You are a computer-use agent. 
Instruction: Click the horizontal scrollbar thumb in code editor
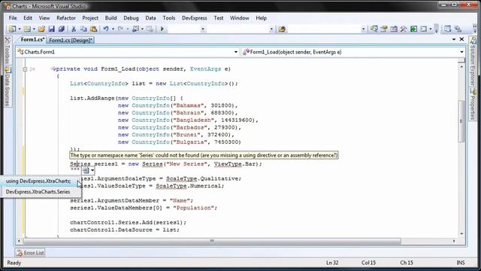coord(212,241)
